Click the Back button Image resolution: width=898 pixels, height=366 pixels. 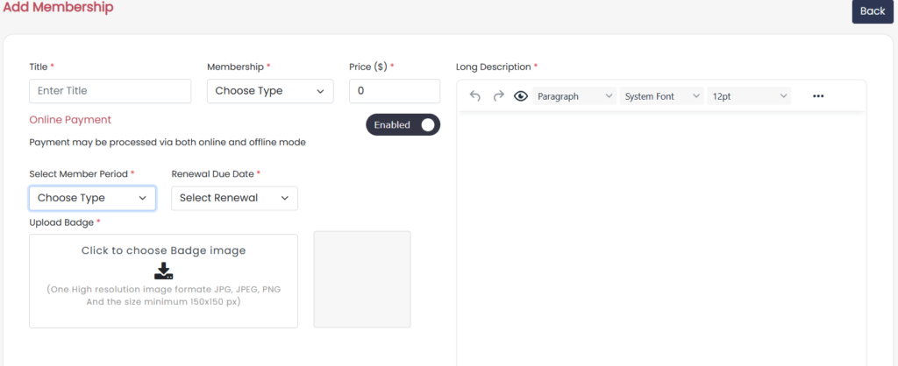click(873, 11)
